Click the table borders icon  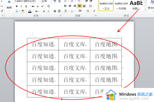pos(72,11)
